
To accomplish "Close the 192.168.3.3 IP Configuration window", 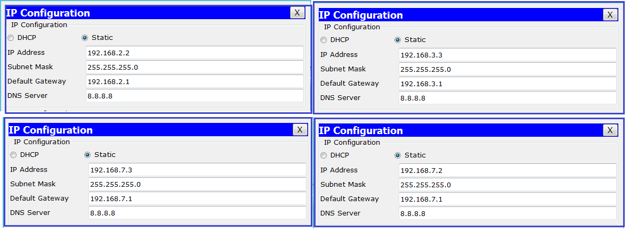I will pyautogui.click(x=610, y=15).
